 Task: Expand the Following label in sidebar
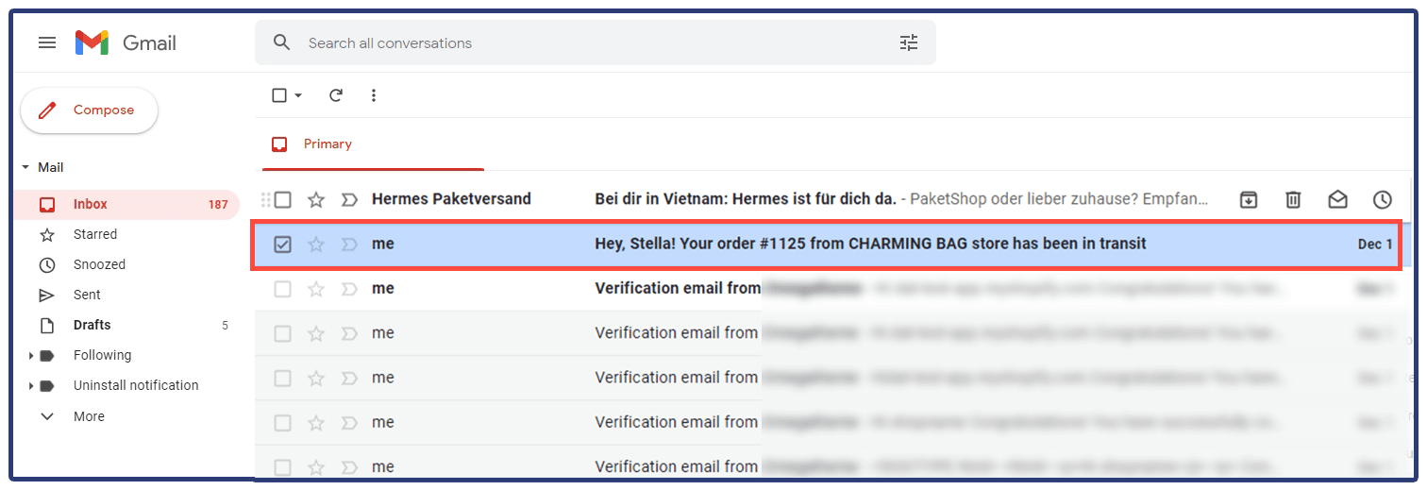[x=31, y=356]
